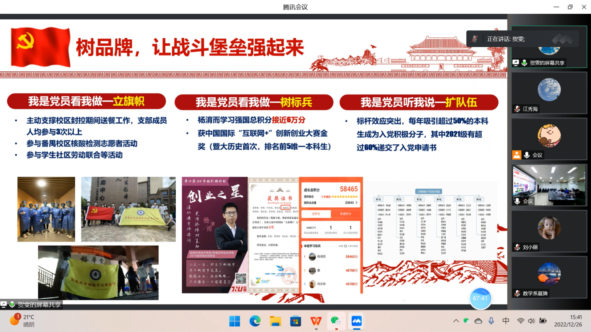Click the blue 67:41 timer bubble
591x332 pixels.
click(480, 298)
